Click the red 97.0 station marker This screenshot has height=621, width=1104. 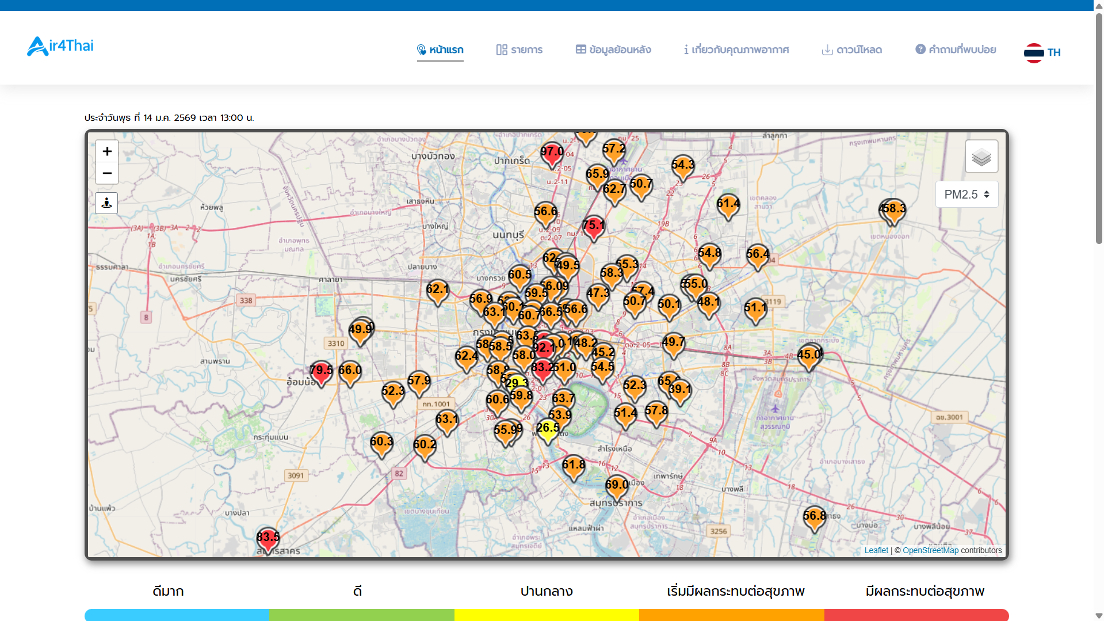click(552, 154)
